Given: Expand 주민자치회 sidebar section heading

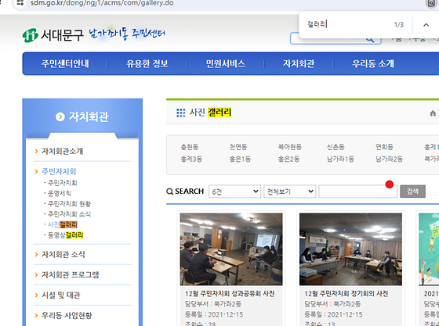Looking at the screenshot, I should pyautogui.click(x=59, y=171).
